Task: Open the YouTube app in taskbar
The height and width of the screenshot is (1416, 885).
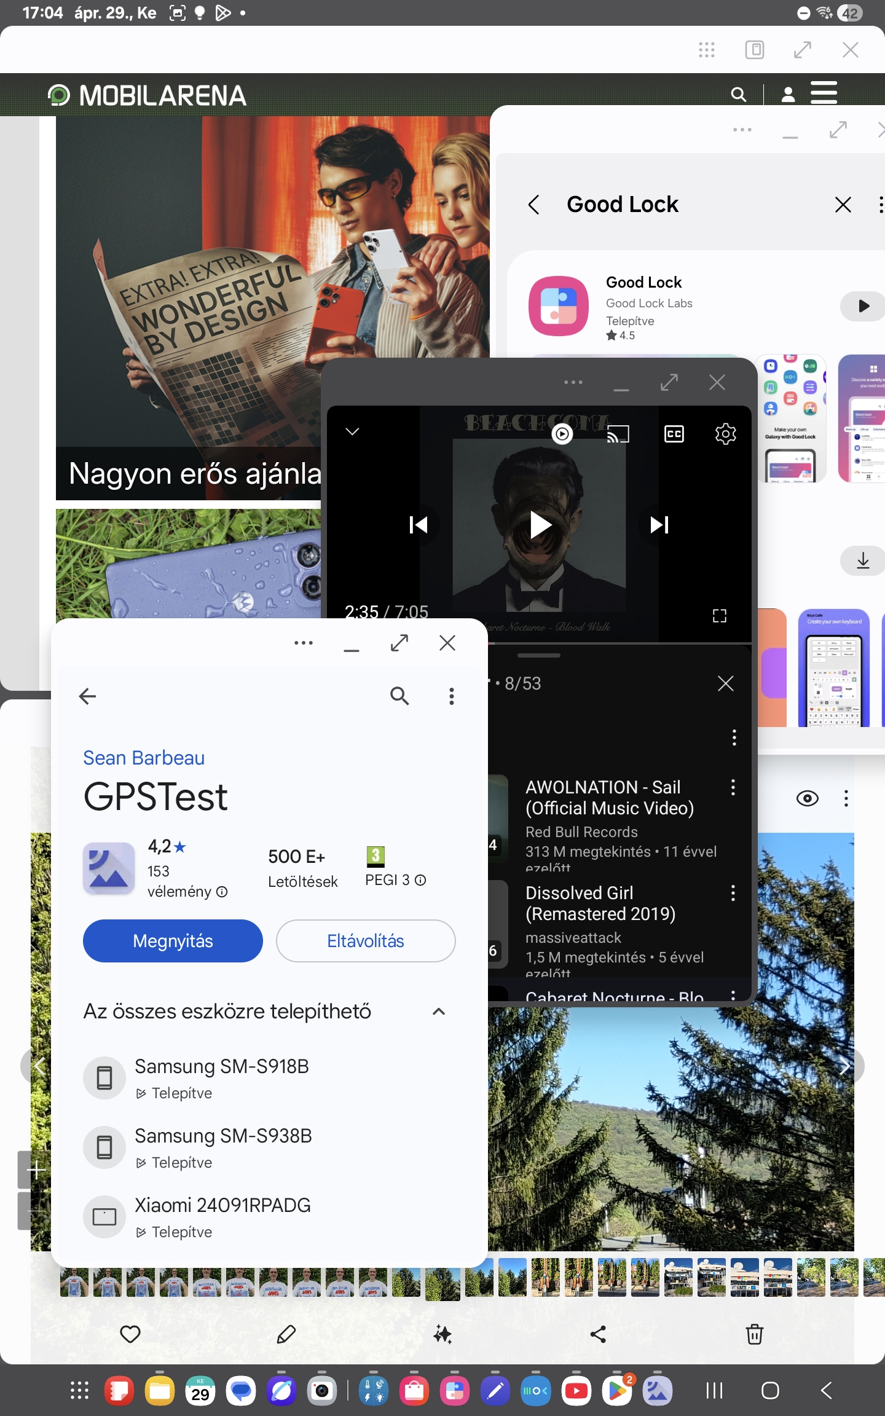Action: [x=576, y=1390]
